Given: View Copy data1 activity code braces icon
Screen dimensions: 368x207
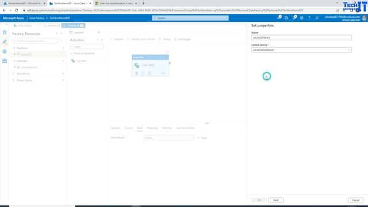Looking at the screenshot, I should (x=143, y=73).
